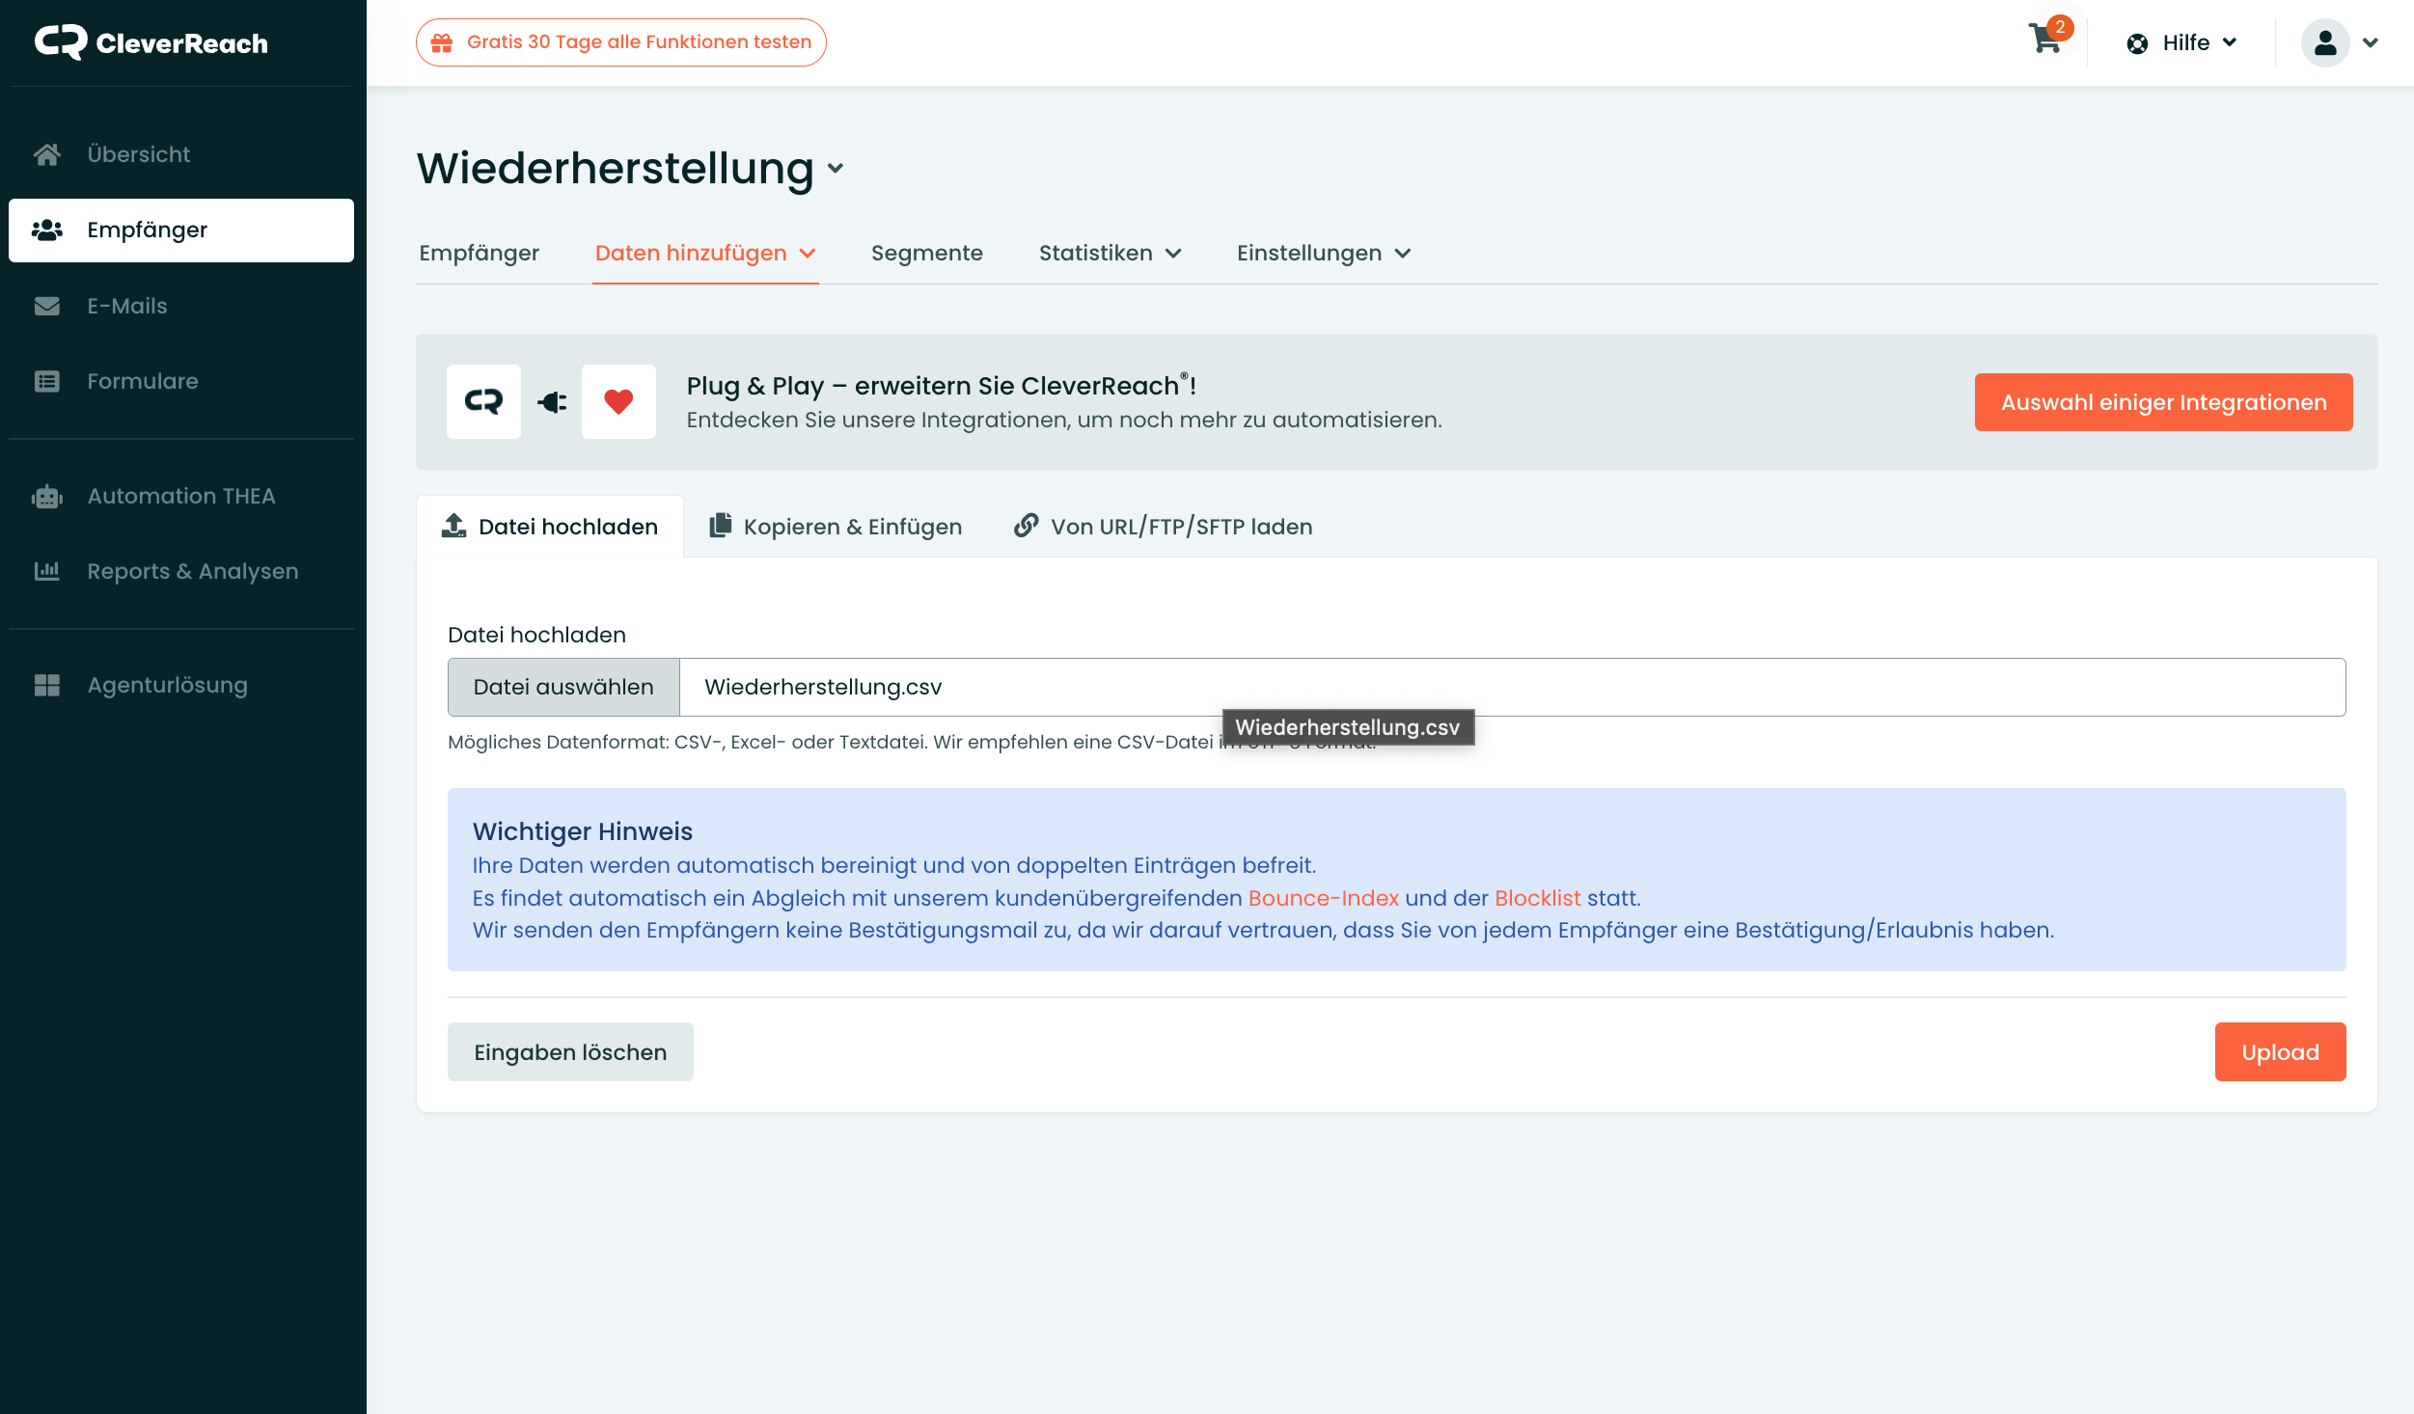Click the Mögliches Datenformat hint text
The image size is (2414, 1414).
pos(912,743)
